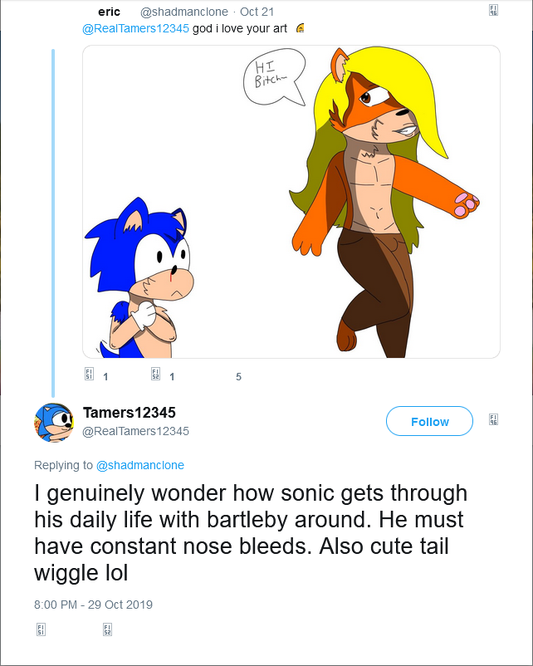Open the more options caret on eric's tweet
This screenshot has width=533, height=666.
(x=494, y=12)
